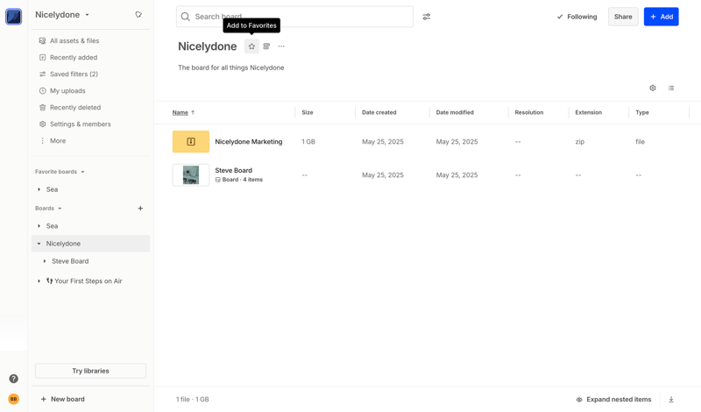Click the Try libraries button

91,371
